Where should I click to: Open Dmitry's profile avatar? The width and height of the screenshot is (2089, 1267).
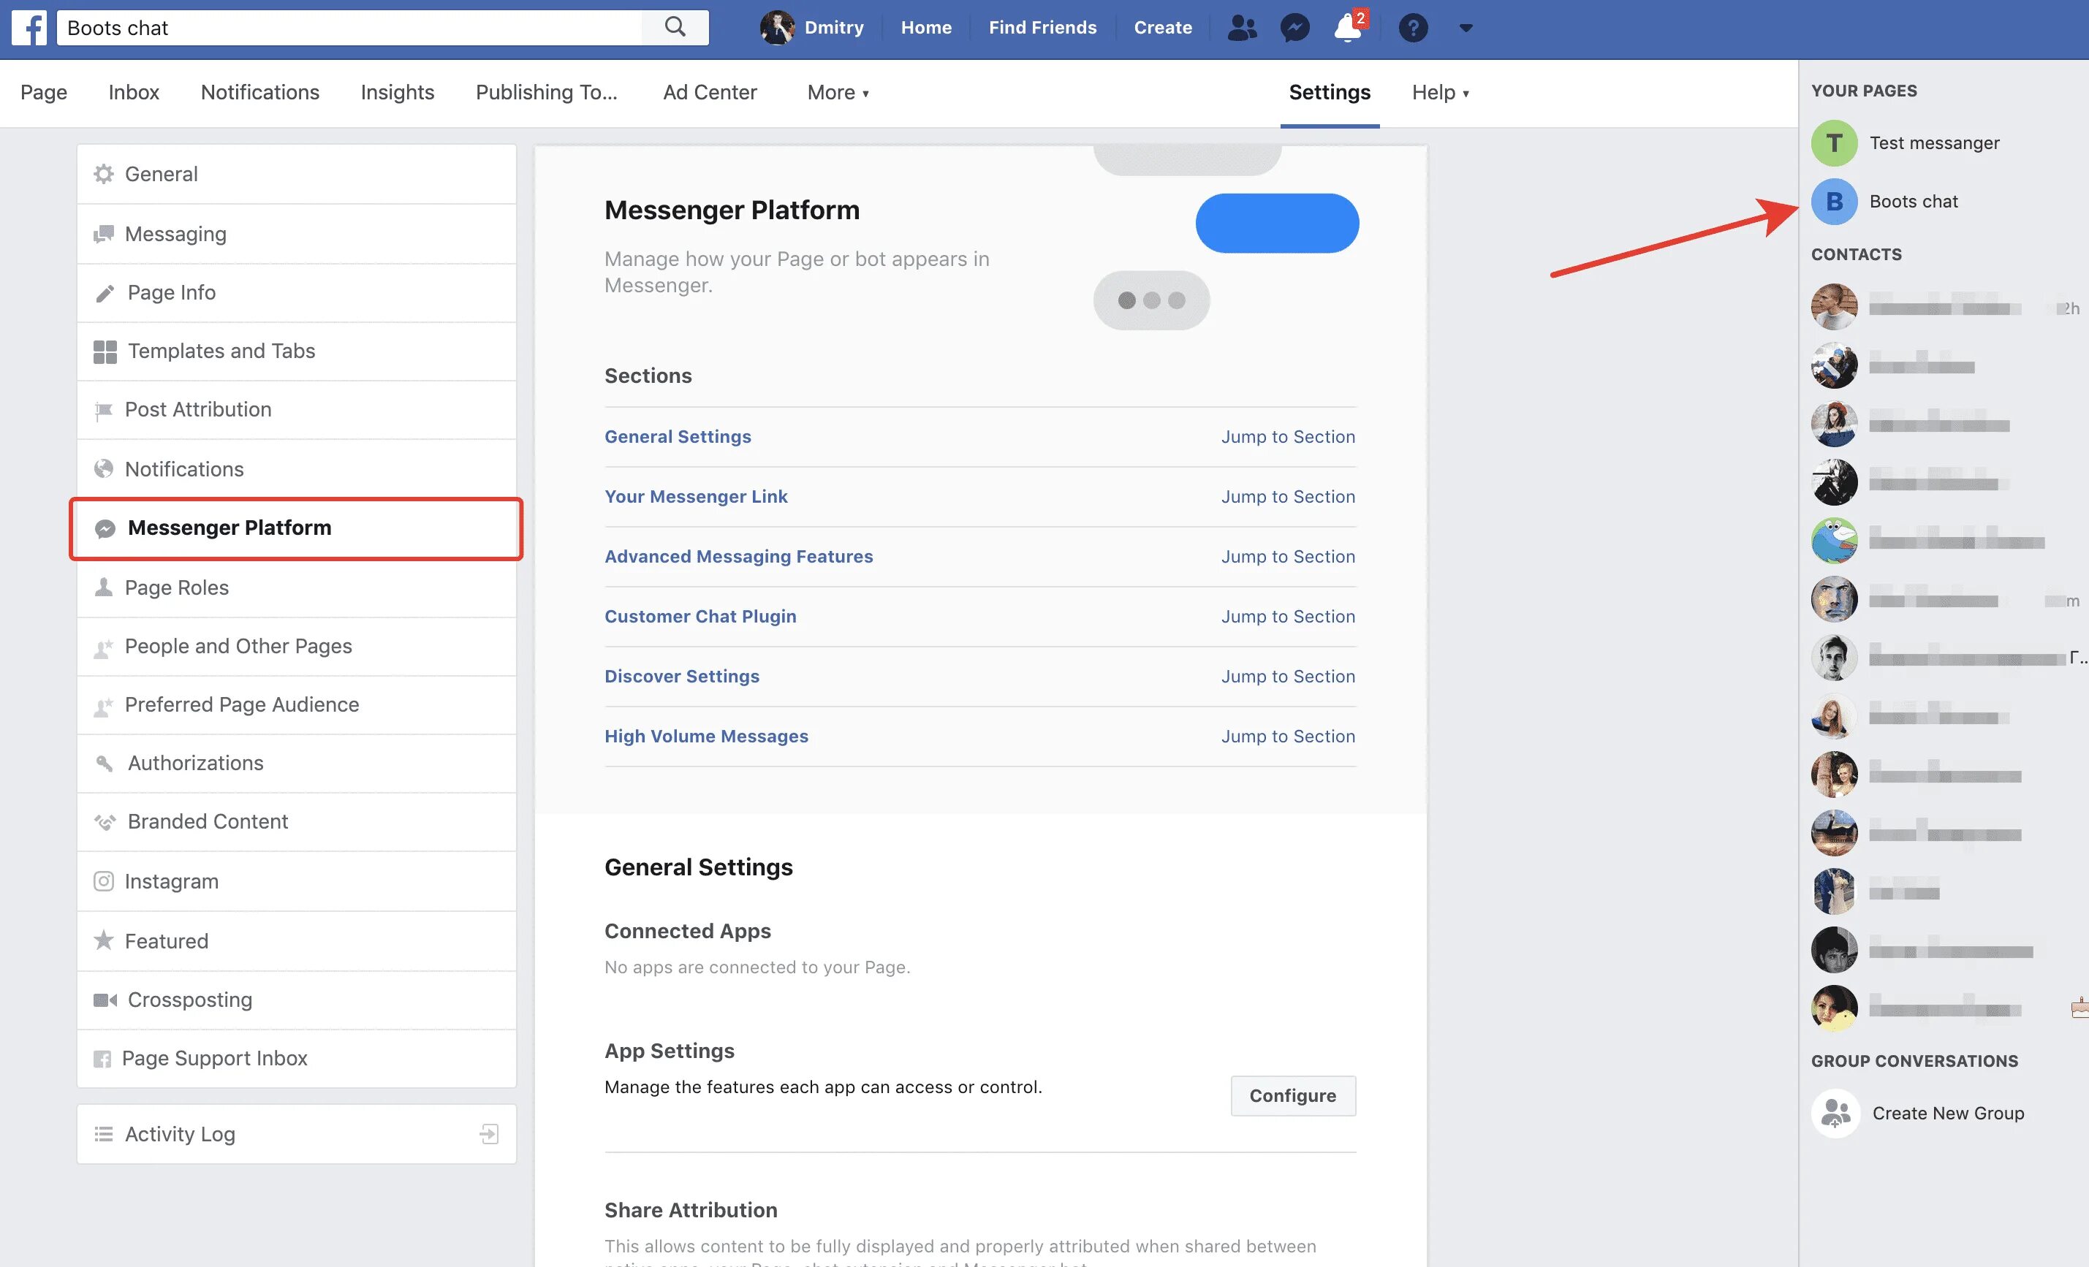776,28
